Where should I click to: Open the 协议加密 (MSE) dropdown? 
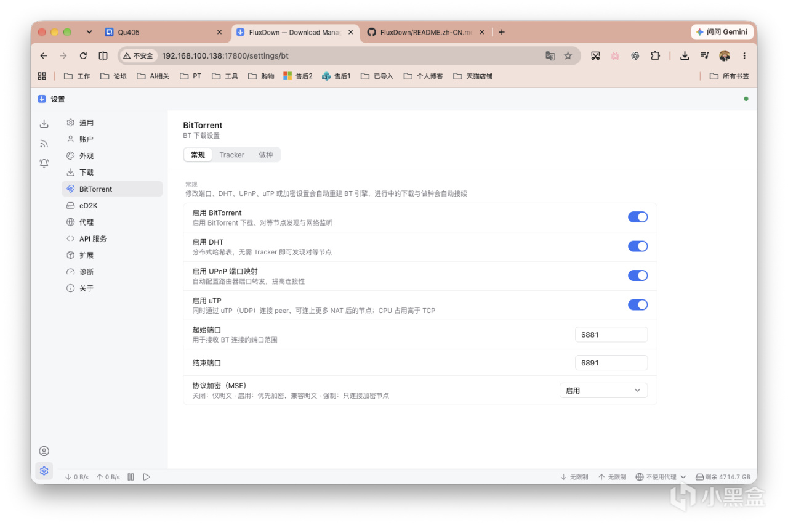pos(603,391)
